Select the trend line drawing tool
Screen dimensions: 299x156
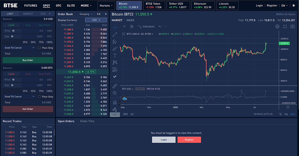tap(115, 35)
